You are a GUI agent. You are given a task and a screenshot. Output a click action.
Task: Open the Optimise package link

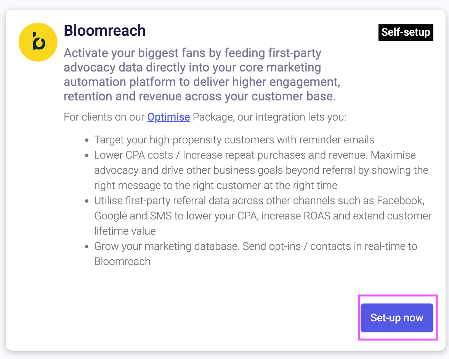click(x=168, y=117)
